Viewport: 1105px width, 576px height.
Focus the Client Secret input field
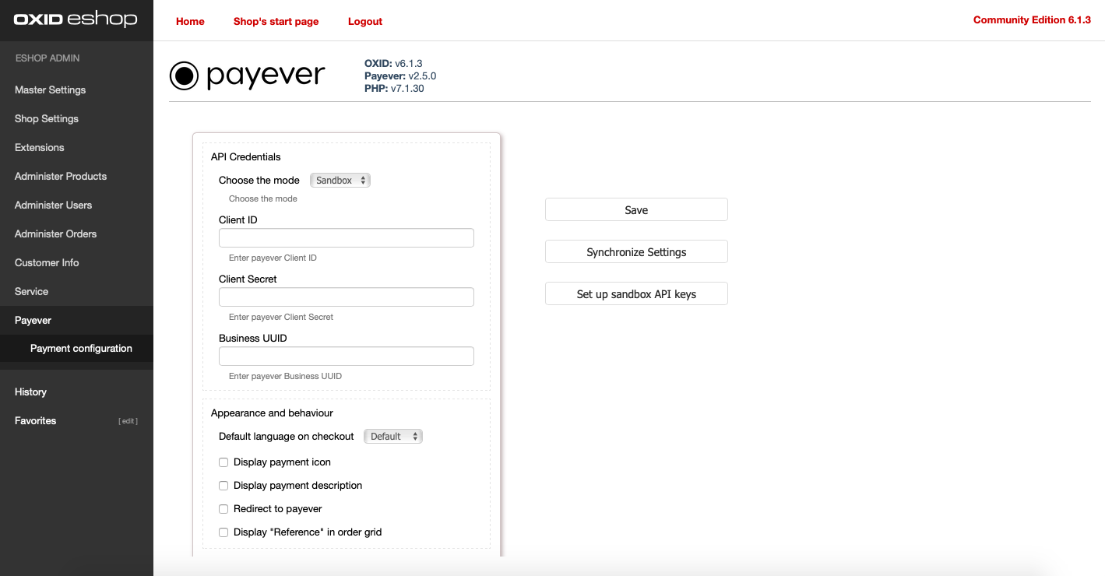tap(347, 297)
